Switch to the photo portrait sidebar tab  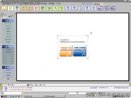(3, 16)
